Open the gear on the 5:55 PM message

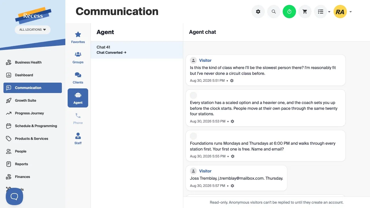coord(233,156)
